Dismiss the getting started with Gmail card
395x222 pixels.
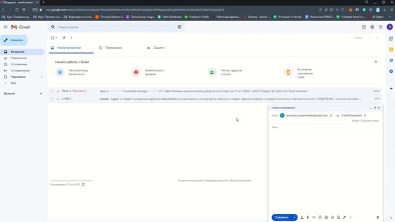coord(376,62)
